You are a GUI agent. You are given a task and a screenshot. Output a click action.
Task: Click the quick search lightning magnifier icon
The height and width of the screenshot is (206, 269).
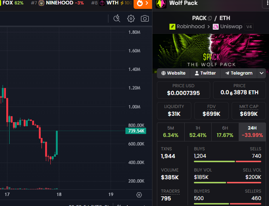117,18
